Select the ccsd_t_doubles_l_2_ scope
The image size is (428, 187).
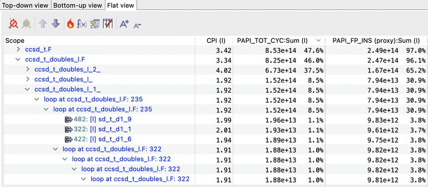point(67,70)
